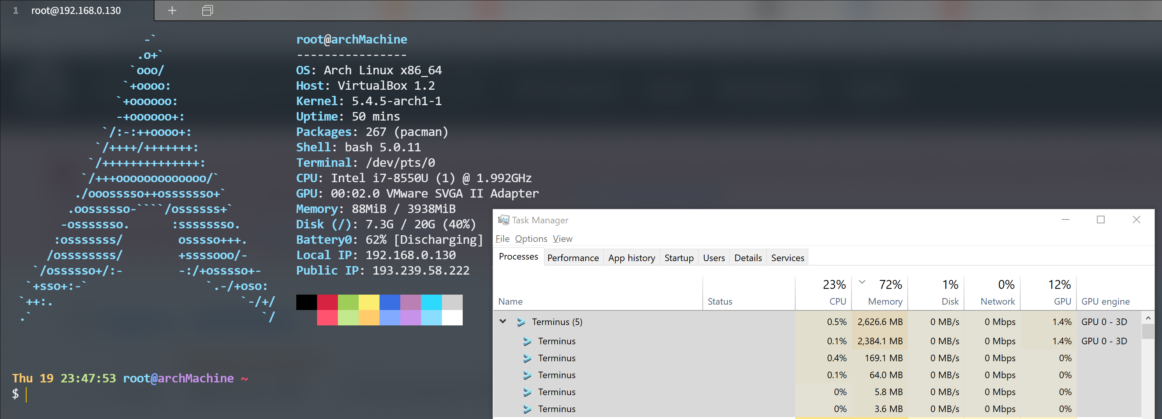
Task: Open the Options menu in Task Manager
Action: pyautogui.click(x=531, y=239)
